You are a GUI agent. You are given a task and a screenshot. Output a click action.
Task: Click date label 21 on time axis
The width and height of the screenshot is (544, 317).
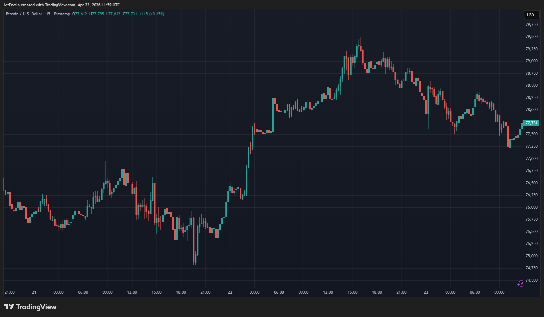(34, 292)
